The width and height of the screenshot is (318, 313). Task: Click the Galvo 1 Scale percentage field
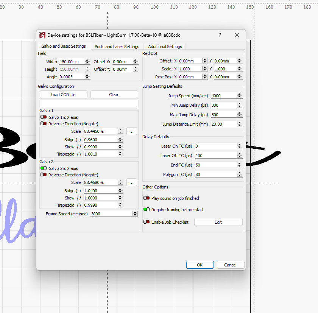tap(101, 131)
